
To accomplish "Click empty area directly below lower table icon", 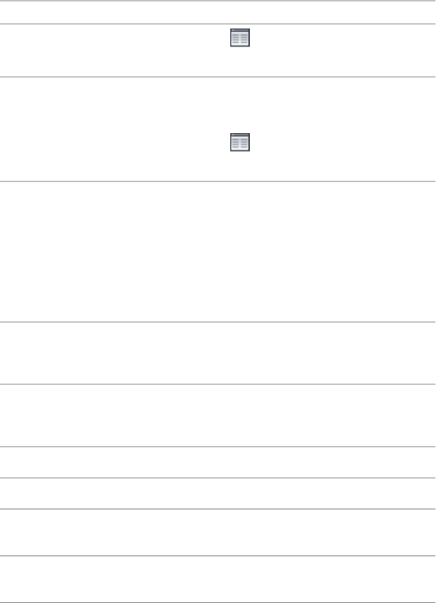I will (240, 167).
